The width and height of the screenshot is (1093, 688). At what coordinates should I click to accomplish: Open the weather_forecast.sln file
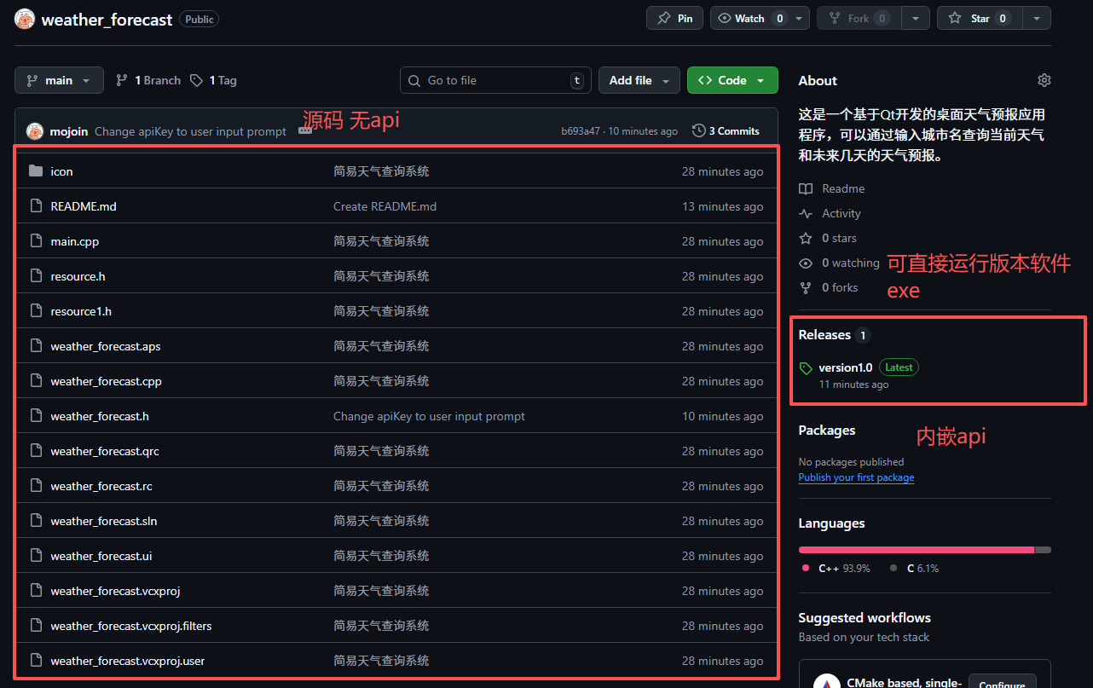coord(104,521)
